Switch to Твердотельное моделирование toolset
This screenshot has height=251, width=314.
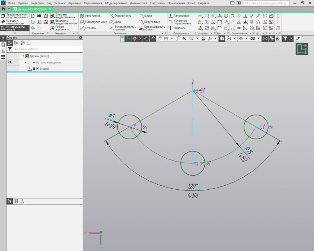click(14, 16)
